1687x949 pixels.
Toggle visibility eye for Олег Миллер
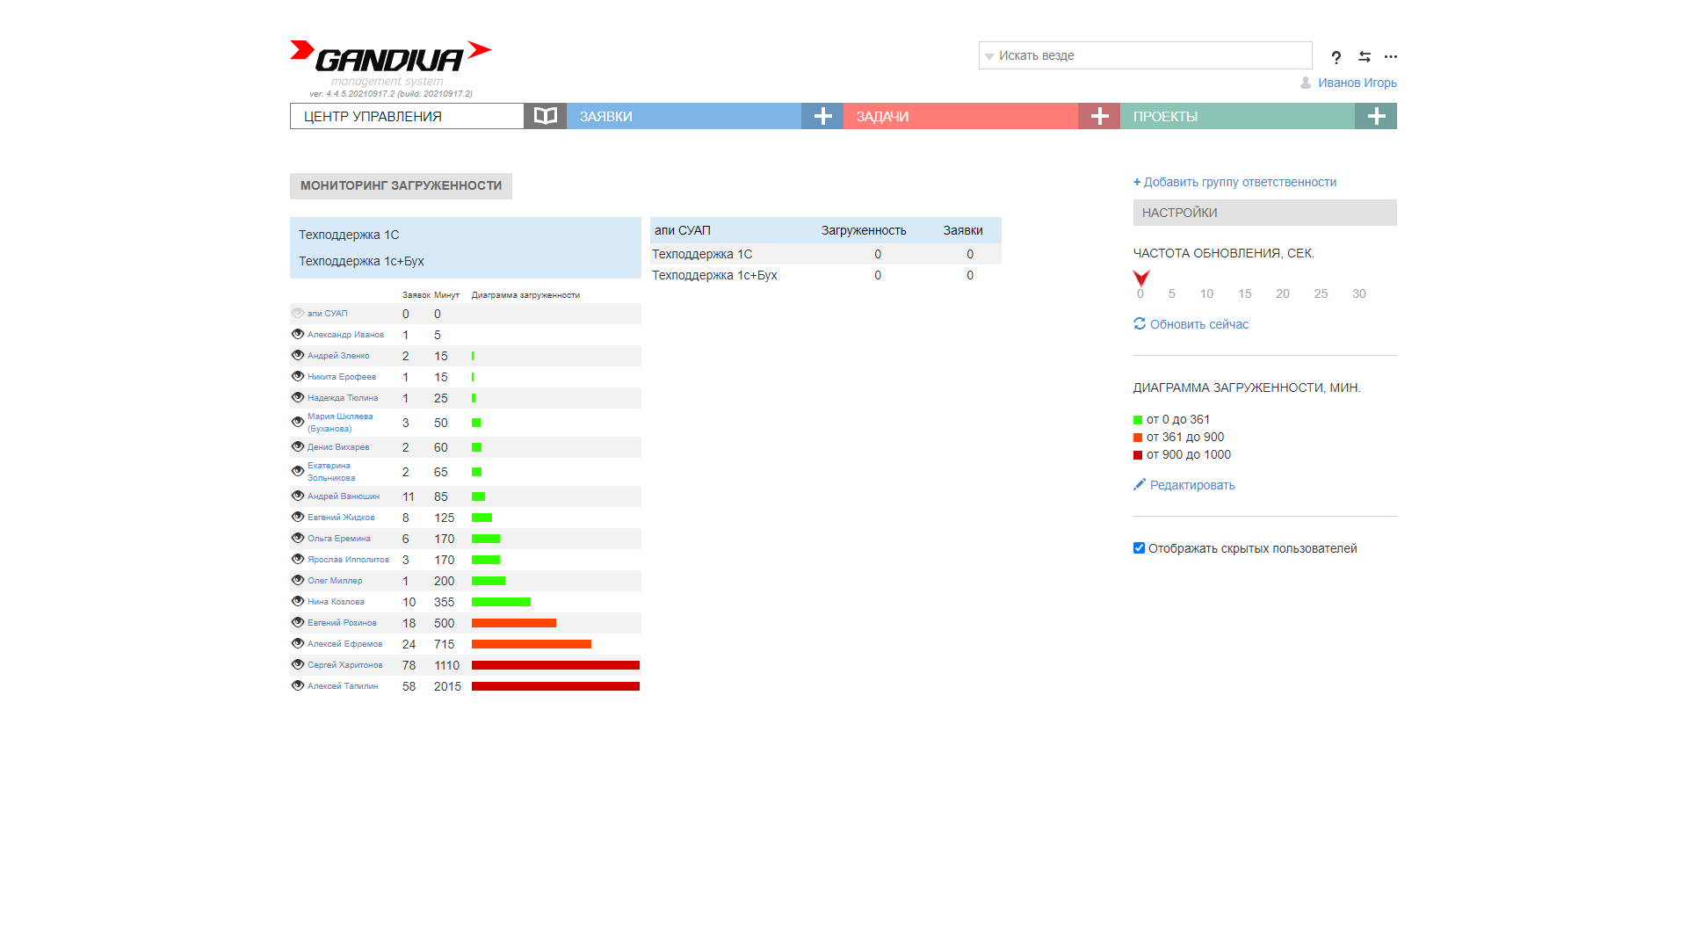[x=298, y=580]
